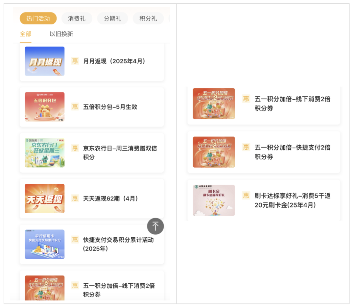Screen dimensions: 355x308
Task: Switch to the 以旧换新 sub-tab
Action: [x=61, y=34]
